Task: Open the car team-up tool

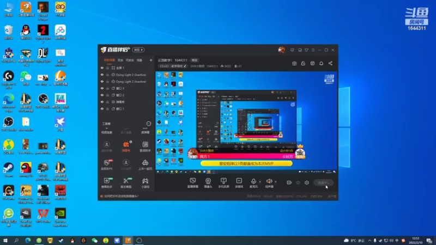Action: [145, 164]
